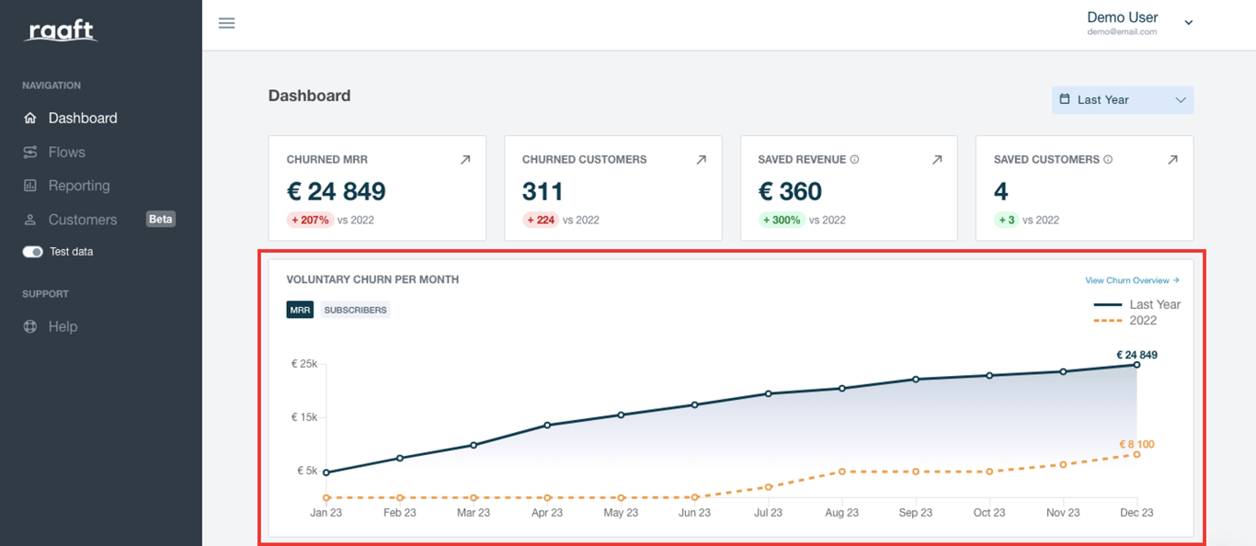
Task: Click the € 25k axis label
Action: click(304, 364)
